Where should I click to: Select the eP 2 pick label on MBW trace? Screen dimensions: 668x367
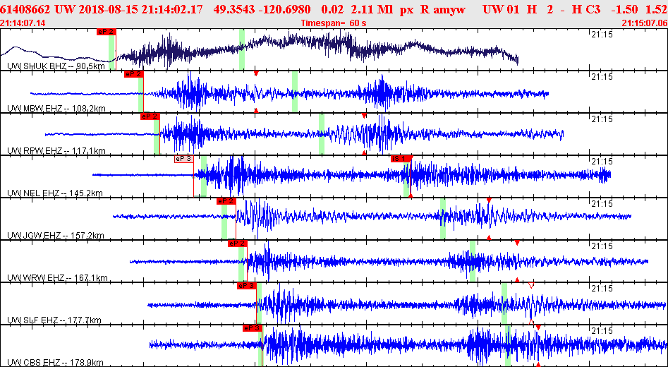point(134,74)
